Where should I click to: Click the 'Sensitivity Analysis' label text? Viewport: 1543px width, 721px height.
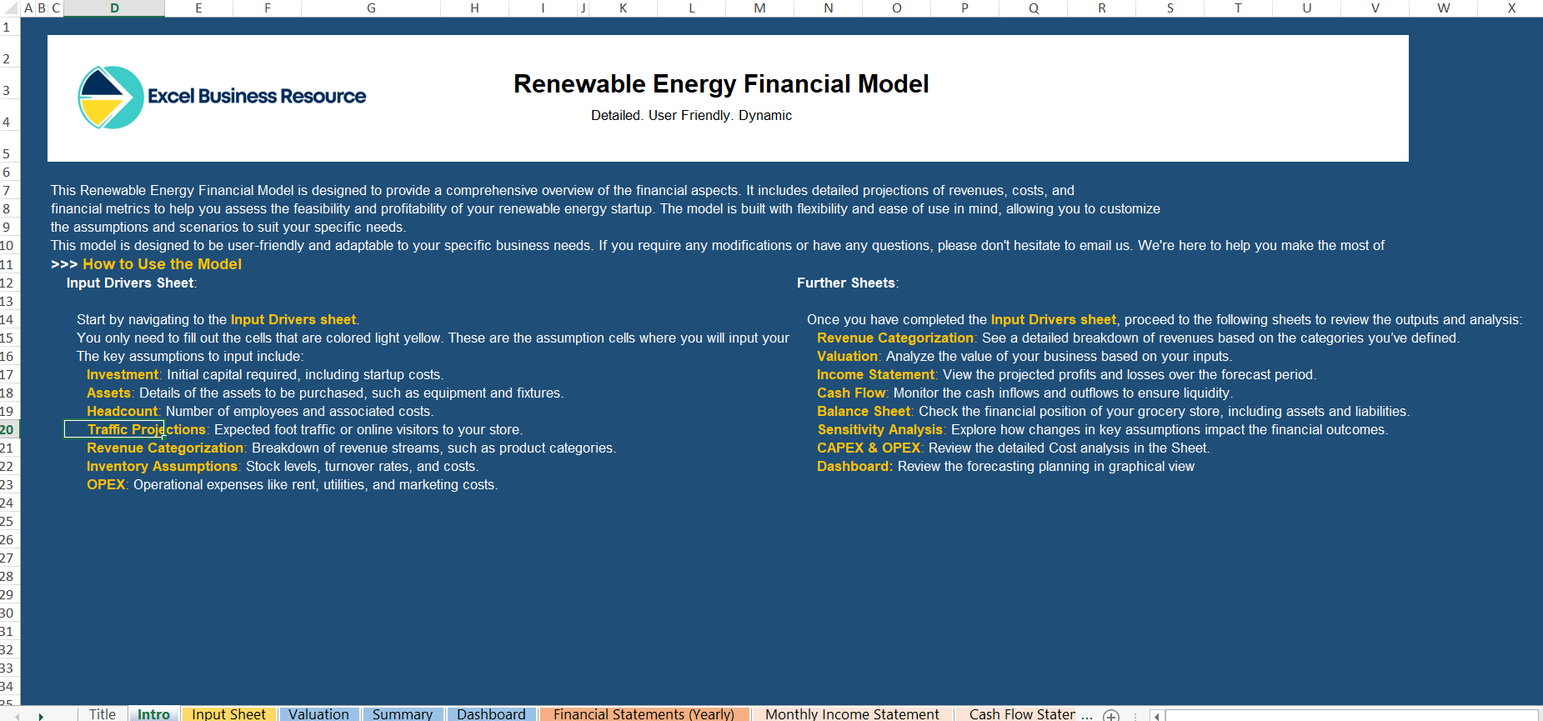pos(879,430)
